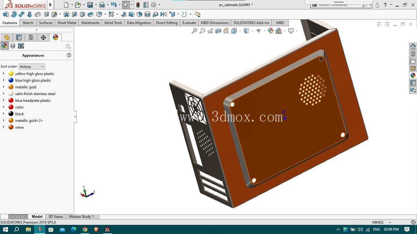Viewport: 417px width, 234px height.
Task: Toggle View Scene, Lights, Cameras button
Action: pyautogui.click(x=21, y=46)
